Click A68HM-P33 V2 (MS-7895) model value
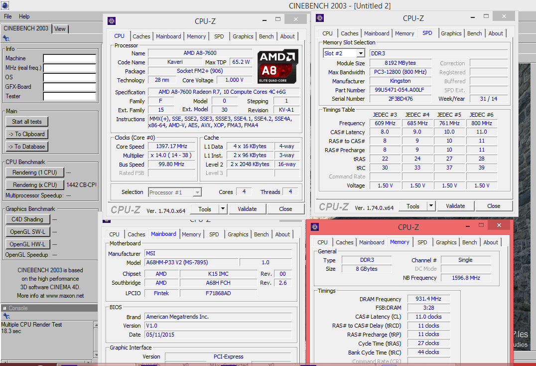Screen dimensions: 536x366 [x=191, y=262]
